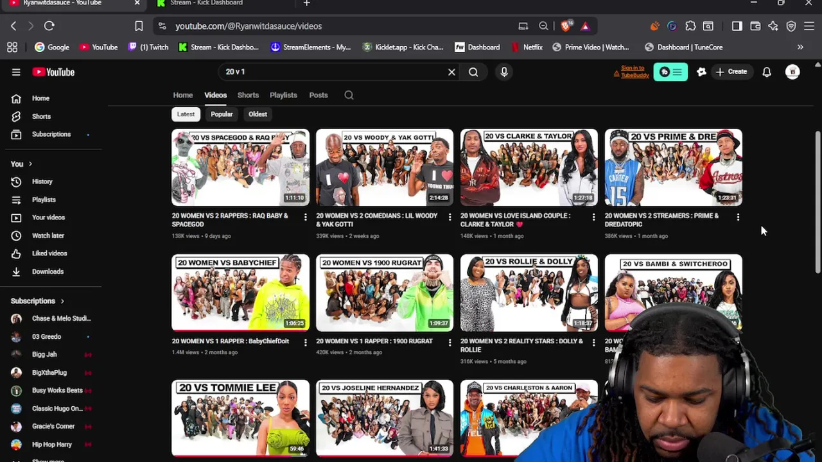The height and width of the screenshot is (462, 822).
Task: Click the Create button
Action: click(x=731, y=72)
